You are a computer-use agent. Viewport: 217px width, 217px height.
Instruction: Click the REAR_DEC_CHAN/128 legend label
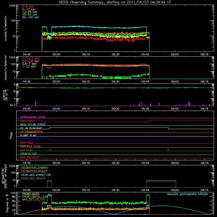[x=36, y=175]
